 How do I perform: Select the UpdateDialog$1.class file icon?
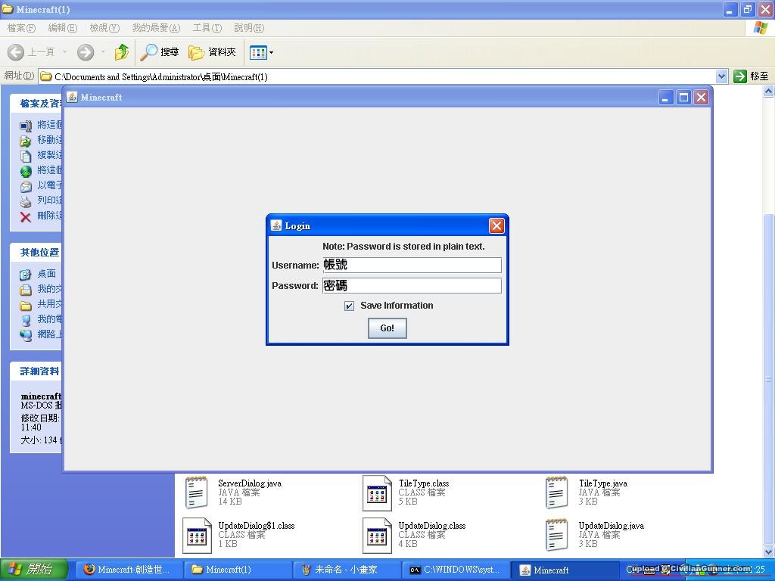pyautogui.click(x=197, y=535)
